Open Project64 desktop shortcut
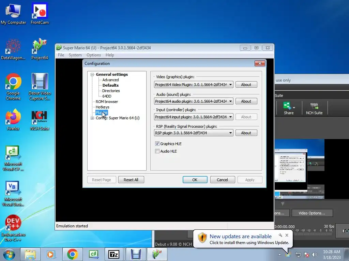 (x=40, y=49)
